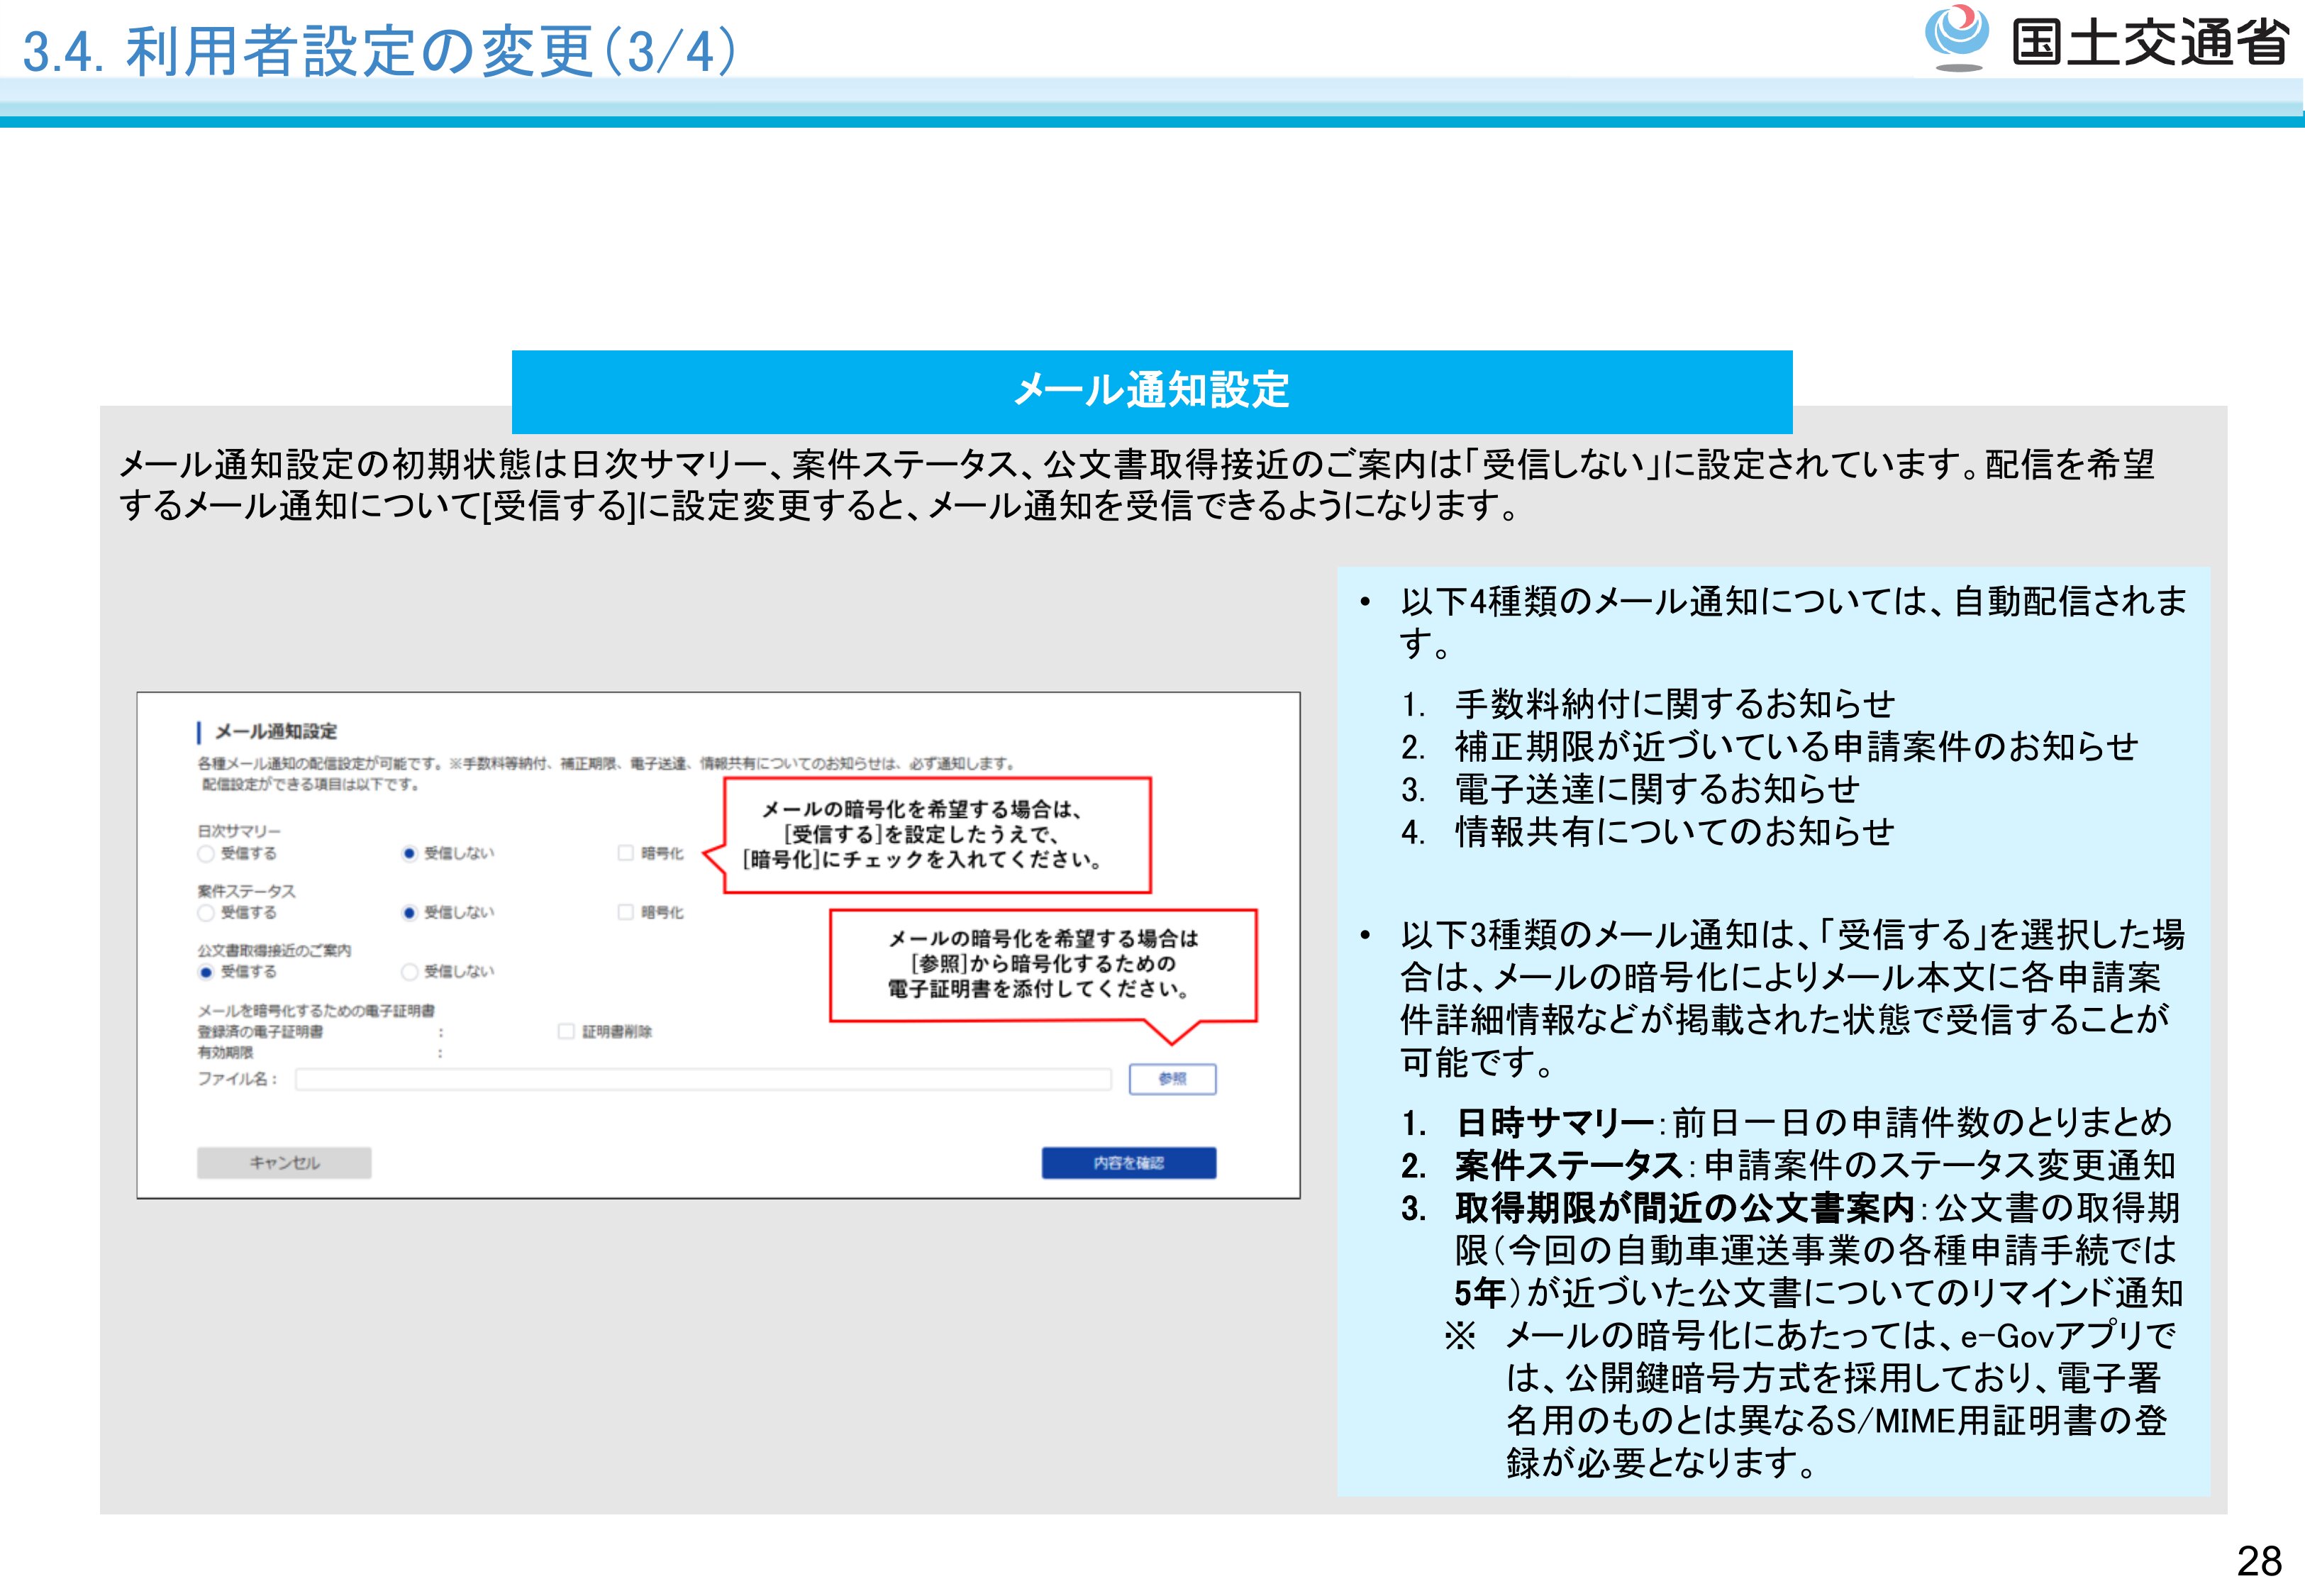Enable 暗号化 checkbox for 日次サマリー
Screen dimensions: 2305x1596
coord(626,853)
